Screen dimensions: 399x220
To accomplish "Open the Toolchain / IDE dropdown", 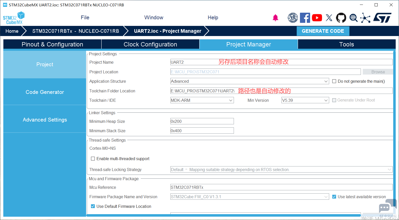I will (231, 100).
